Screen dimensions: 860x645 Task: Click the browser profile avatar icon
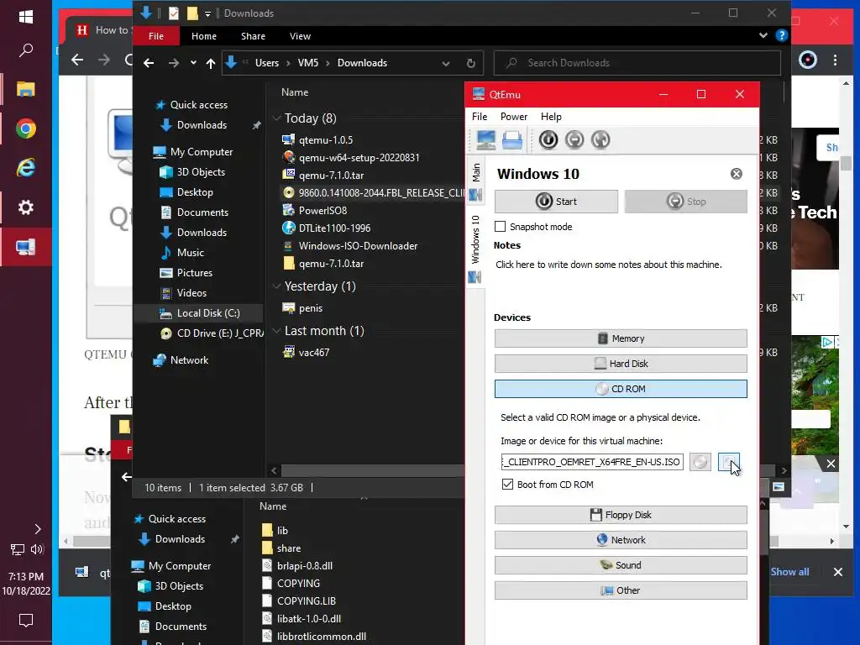[x=808, y=60]
